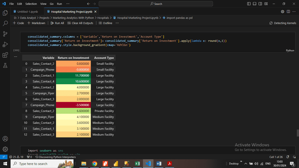Open the notebook Outline
Image resolution: width=299 pixels, height=168 pixels.
click(x=105, y=23)
